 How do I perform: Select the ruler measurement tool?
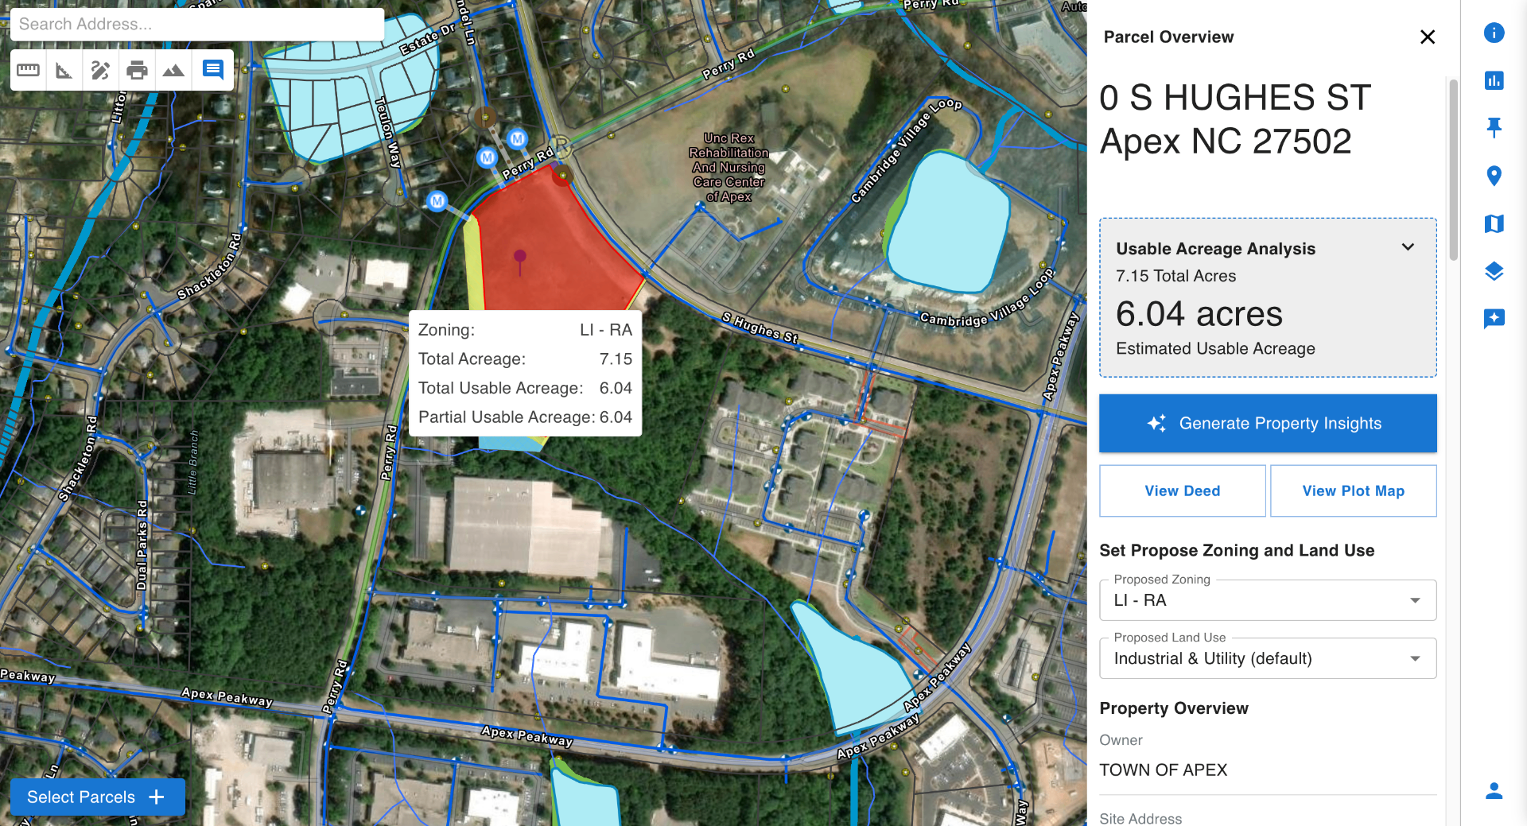pyautogui.click(x=28, y=70)
